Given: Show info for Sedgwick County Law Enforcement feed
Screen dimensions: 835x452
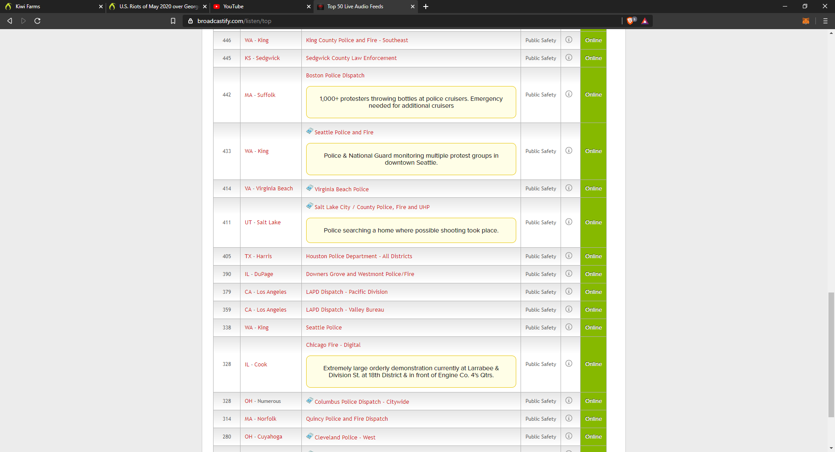Looking at the screenshot, I should [x=569, y=57].
